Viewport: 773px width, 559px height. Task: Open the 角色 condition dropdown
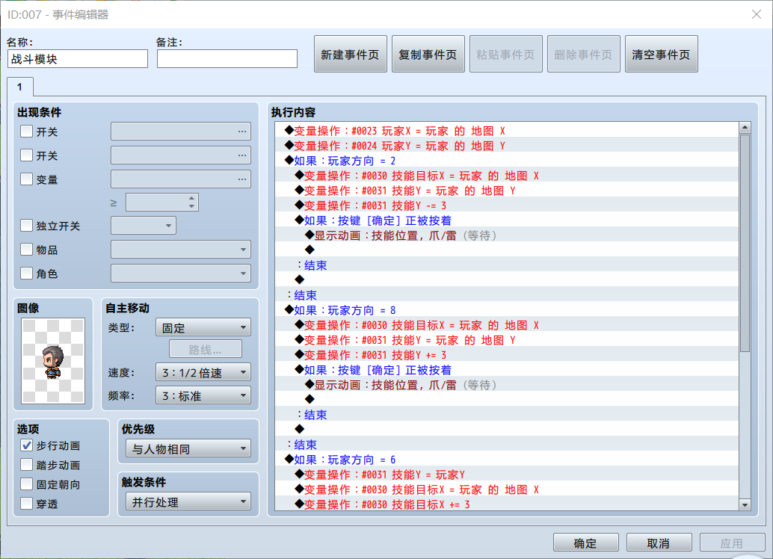point(181,273)
